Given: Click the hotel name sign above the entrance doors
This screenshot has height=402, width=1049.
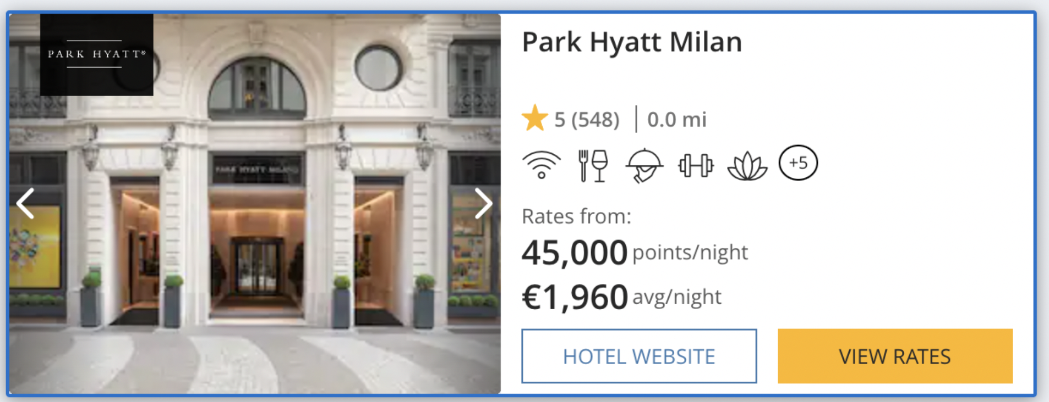Looking at the screenshot, I should click(x=257, y=169).
